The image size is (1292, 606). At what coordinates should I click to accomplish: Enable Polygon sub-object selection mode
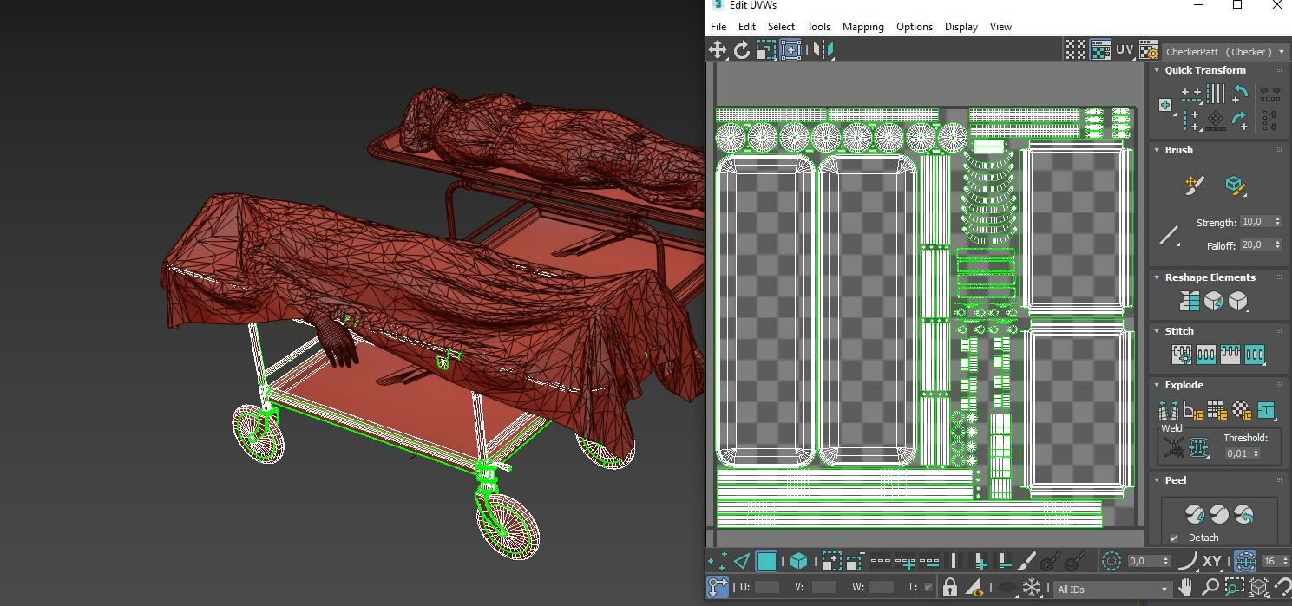[767, 562]
